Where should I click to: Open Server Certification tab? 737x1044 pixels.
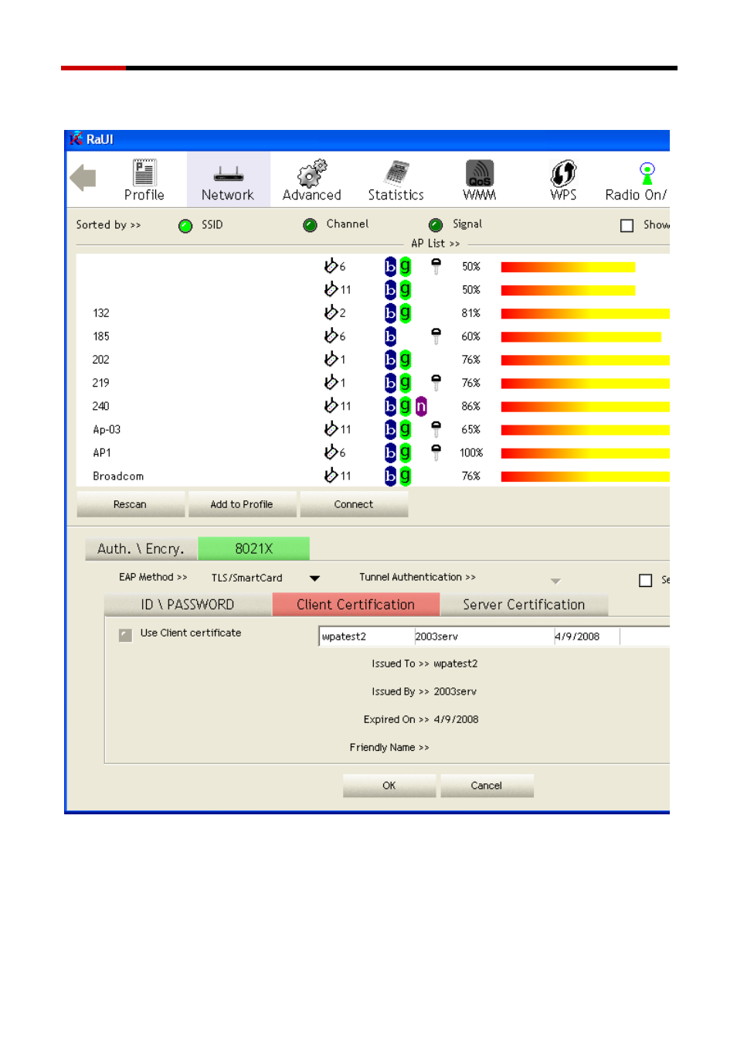pyautogui.click(x=524, y=605)
